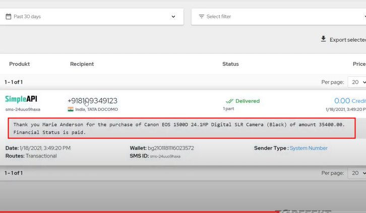The image size is (366, 213).
Task: Click the Delivered status label
Action: click(x=248, y=101)
